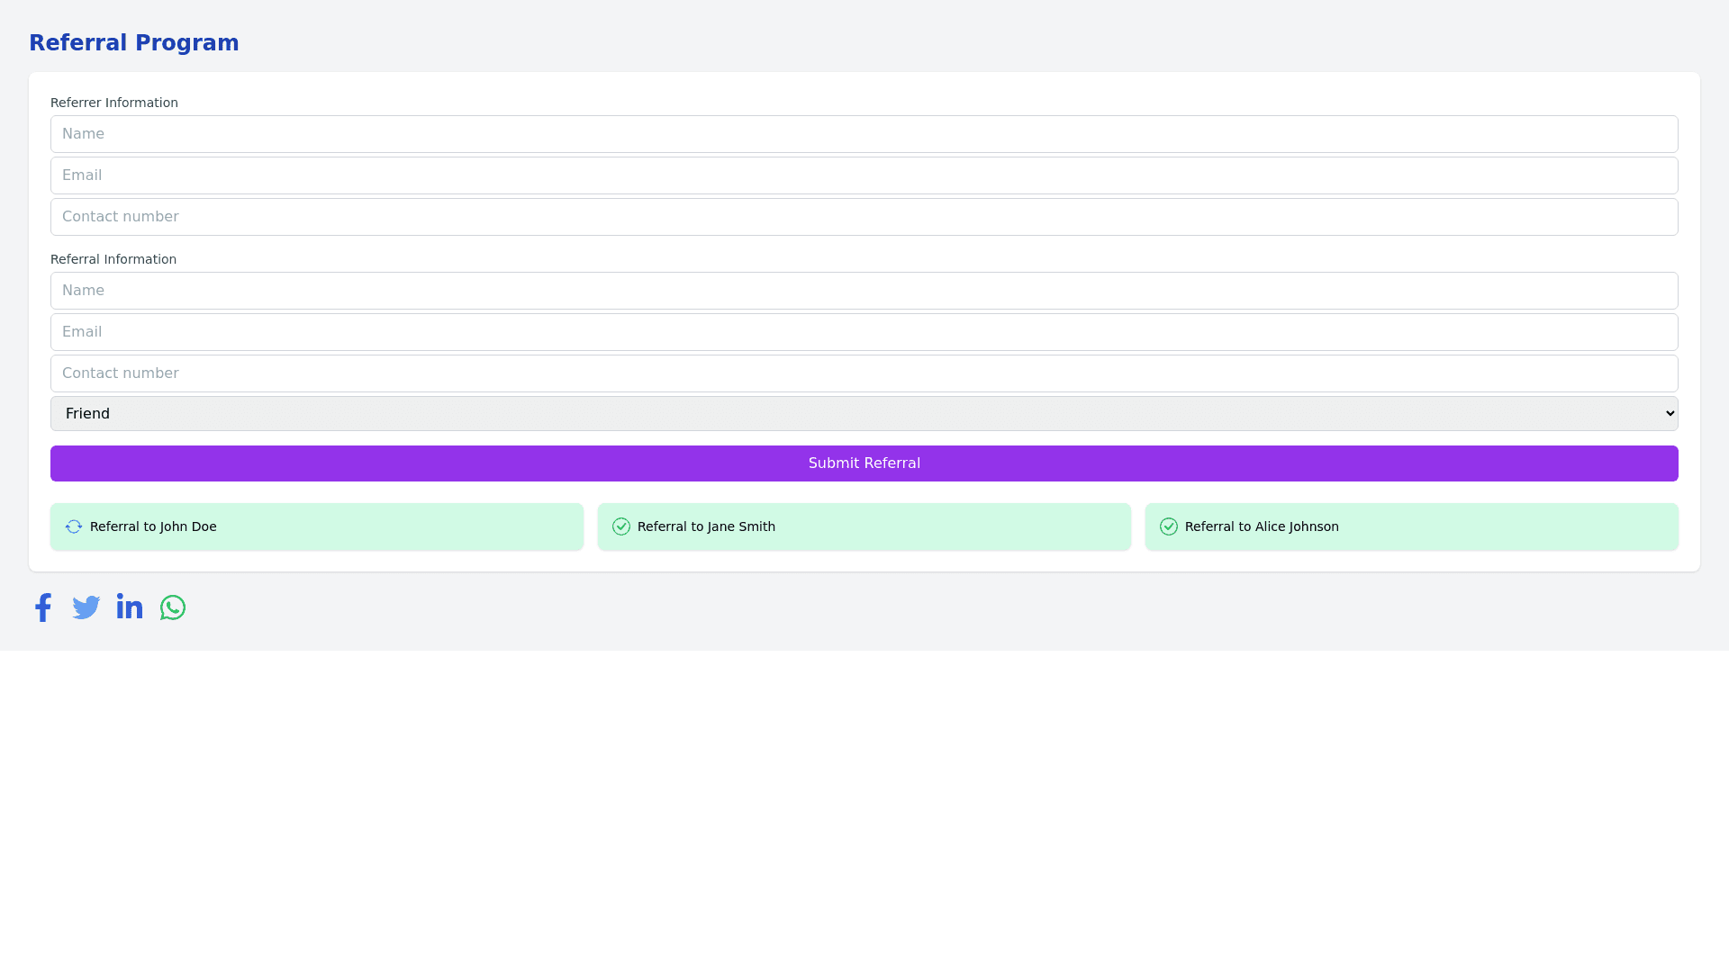This screenshot has width=1729, height=972.
Task: Click the Referral Name input box
Action: 864,291
